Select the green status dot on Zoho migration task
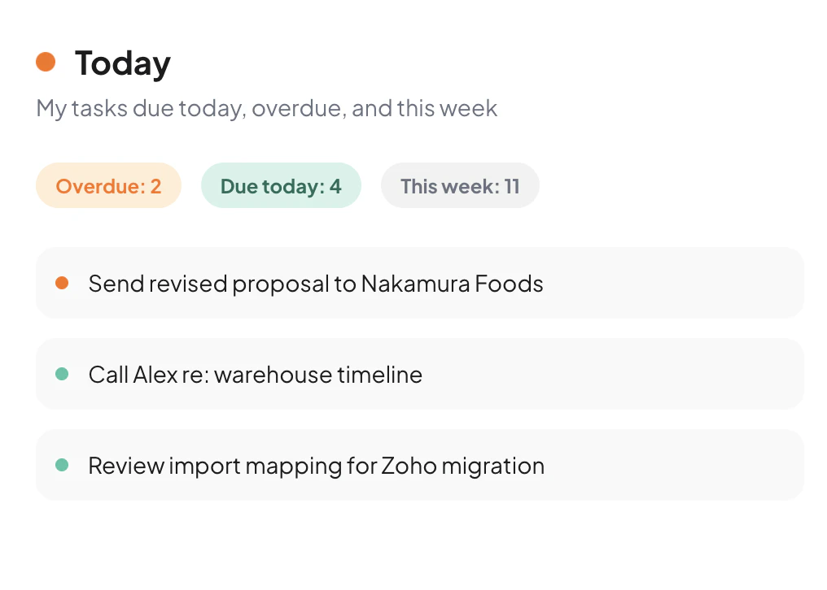 pyautogui.click(x=63, y=465)
